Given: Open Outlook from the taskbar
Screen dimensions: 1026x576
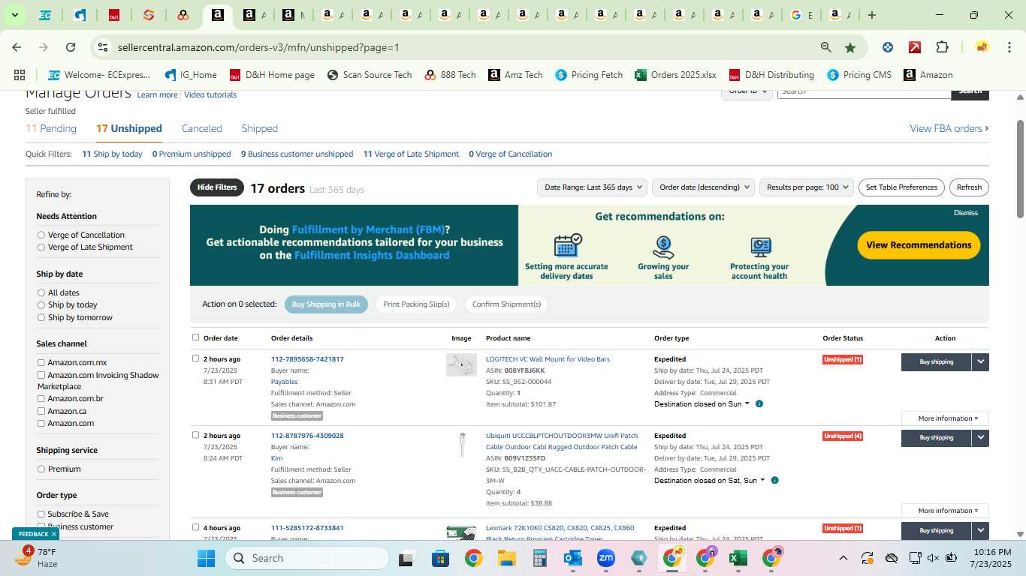Looking at the screenshot, I should click(x=573, y=558).
